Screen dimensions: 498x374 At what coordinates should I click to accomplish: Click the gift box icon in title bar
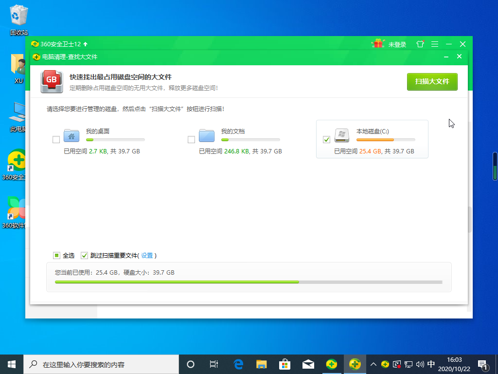[x=377, y=44]
